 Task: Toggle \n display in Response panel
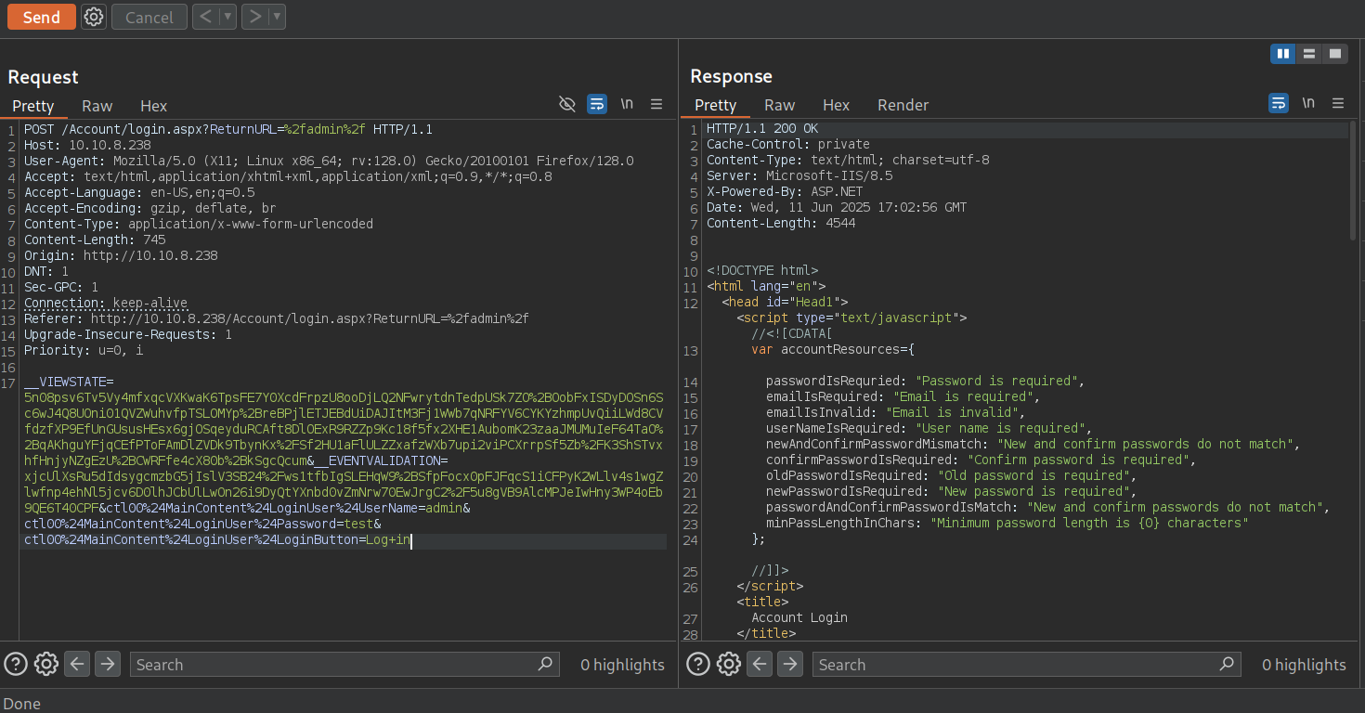[x=1308, y=103]
